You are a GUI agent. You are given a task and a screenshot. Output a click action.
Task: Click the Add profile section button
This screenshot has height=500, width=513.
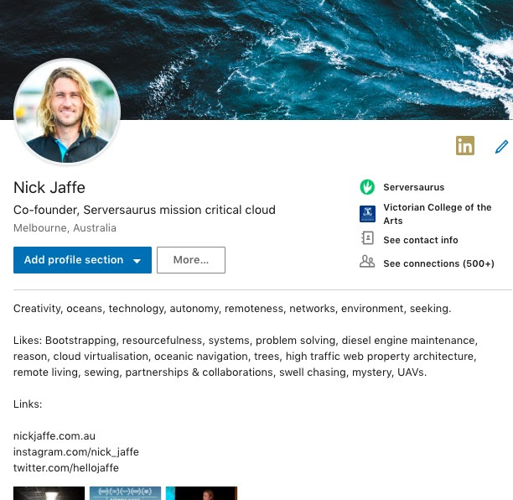pyautogui.click(x=82, y=260)
